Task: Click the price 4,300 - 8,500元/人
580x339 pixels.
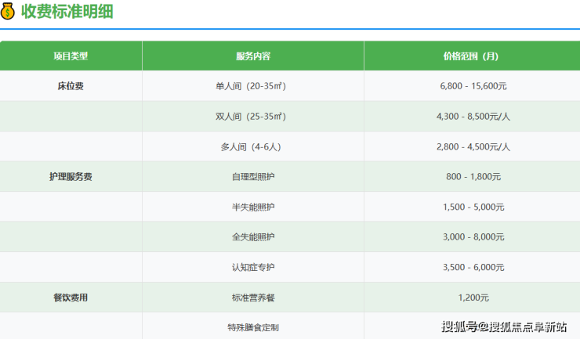Action: click(473, 117)
